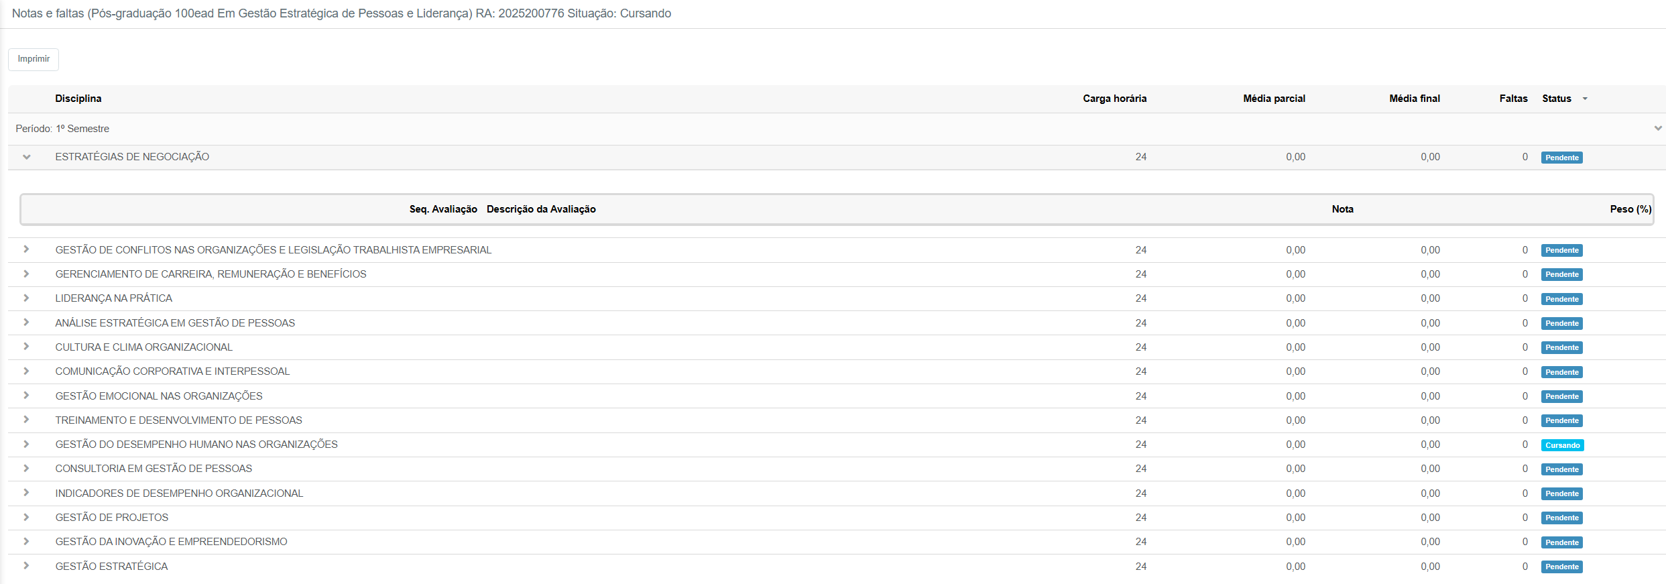This screenshot has height=584, width=1666.
Task: Expand Gestão de Conflitos nas Organizações row
Action: click(26, 249)
